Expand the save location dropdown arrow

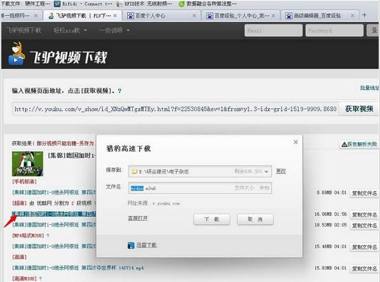pos(266,171)
